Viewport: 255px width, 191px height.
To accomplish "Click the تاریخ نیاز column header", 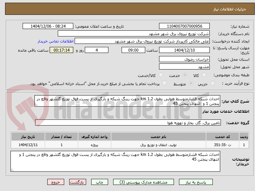I will click(28, 137).
